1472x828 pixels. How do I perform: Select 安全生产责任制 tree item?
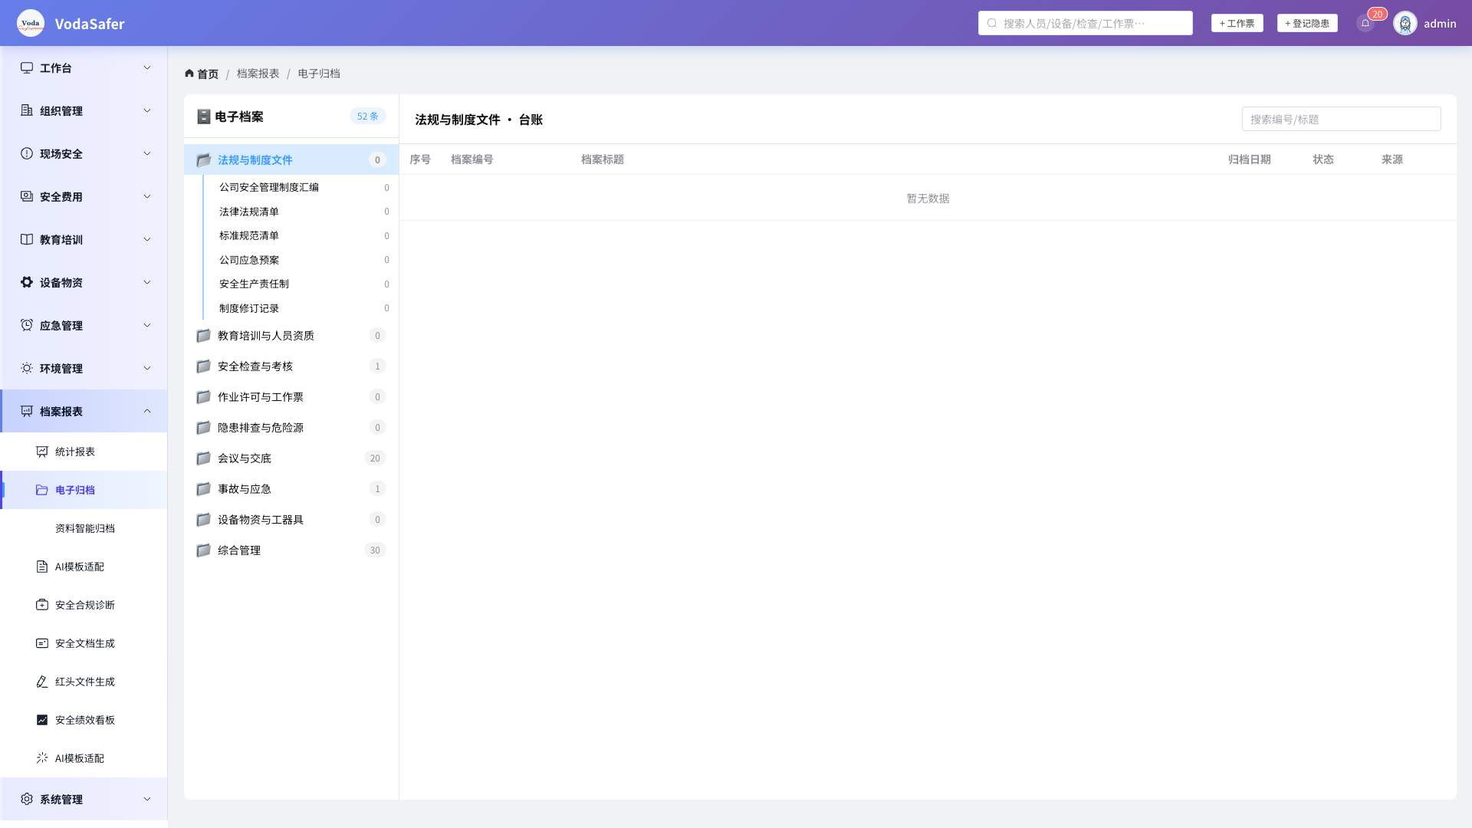[x=301, y=284]
